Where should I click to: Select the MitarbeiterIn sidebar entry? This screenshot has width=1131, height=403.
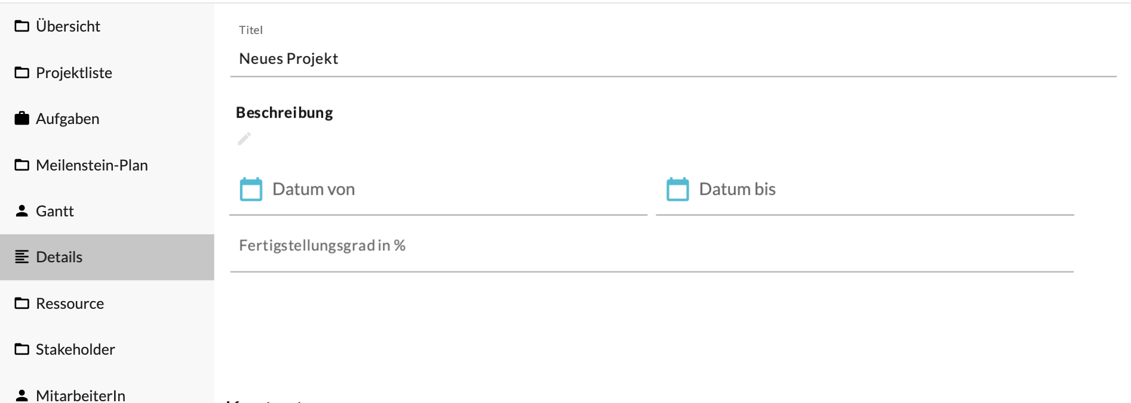(x=81, y=395)
